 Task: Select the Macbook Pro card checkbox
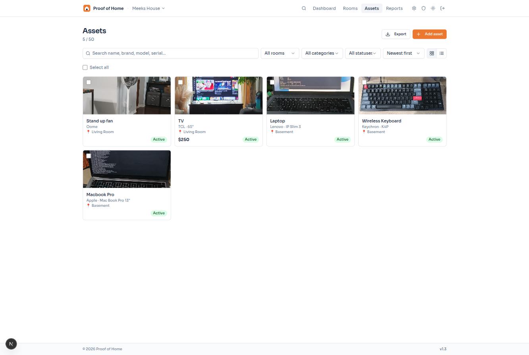pyautogui.click(x=89, y=156)
